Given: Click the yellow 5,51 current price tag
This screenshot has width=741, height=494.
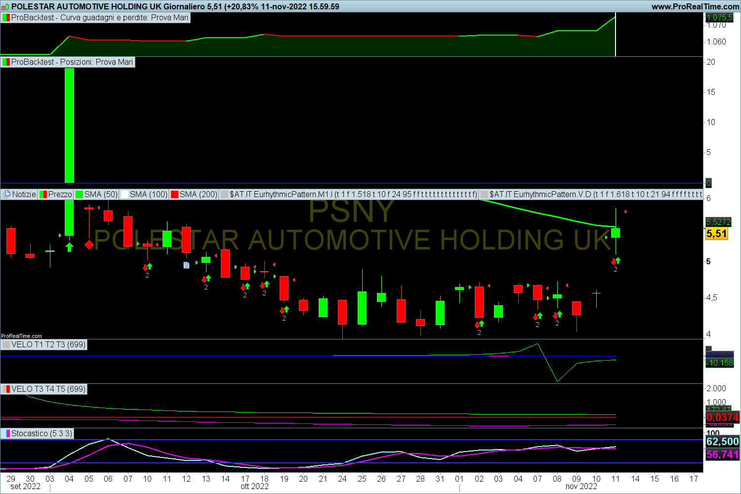Looking at the screenshot, I should (x=716, y=234).
